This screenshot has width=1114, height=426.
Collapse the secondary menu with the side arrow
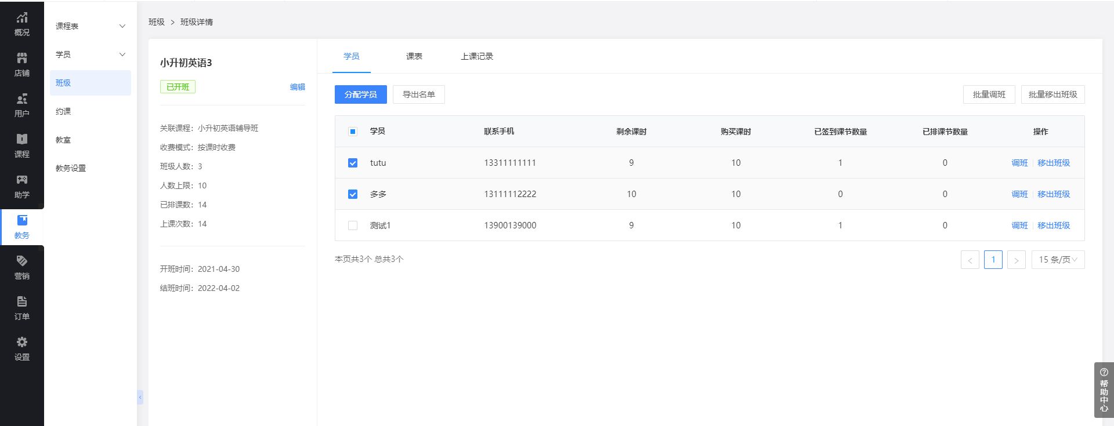pos(140,397)
